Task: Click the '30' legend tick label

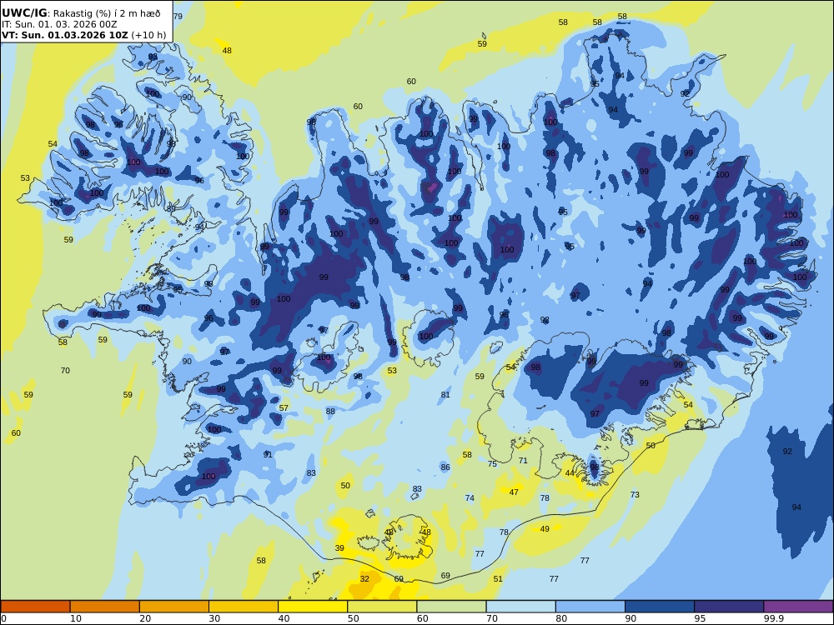Action: click(214, 618)
